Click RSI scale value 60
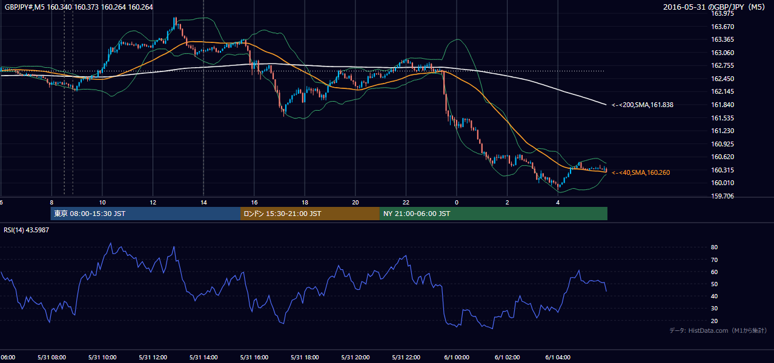The image size is (774, 363). click(x=714, y=272)
